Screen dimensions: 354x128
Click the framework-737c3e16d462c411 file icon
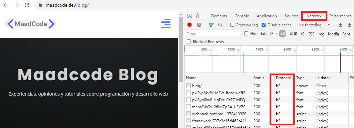click(188, 121)
